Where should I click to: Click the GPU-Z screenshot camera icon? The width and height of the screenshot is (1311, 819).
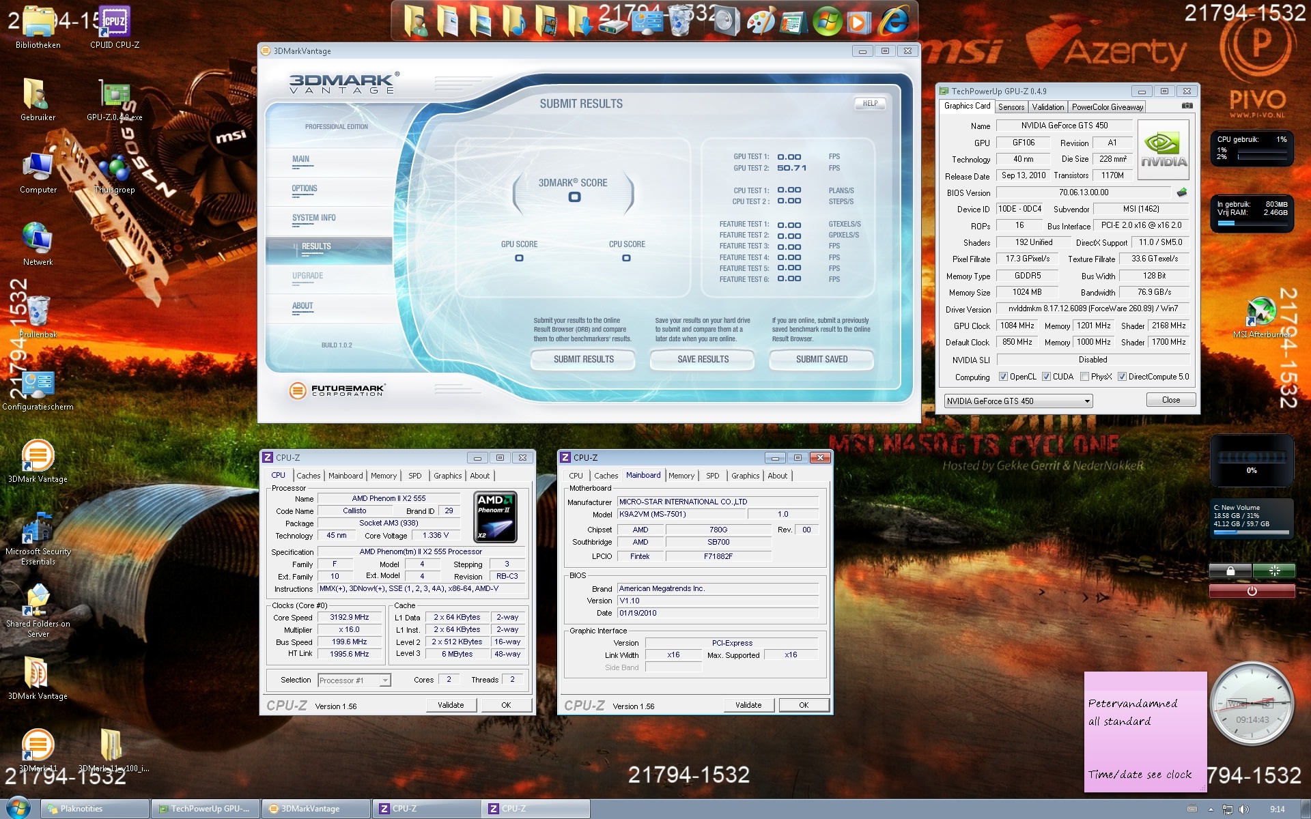(x=1187, y=106)
